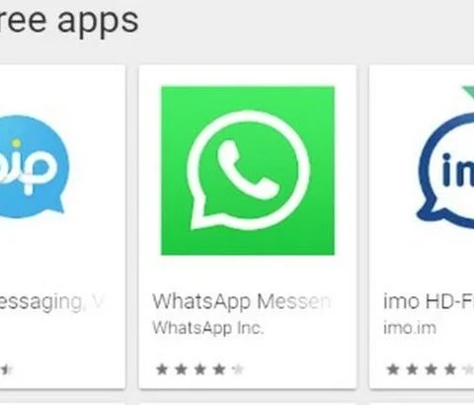Viewport: 474px width, 405px height.
Task: Click the BiP Messaging app title text
Action: tap(52, 301)
